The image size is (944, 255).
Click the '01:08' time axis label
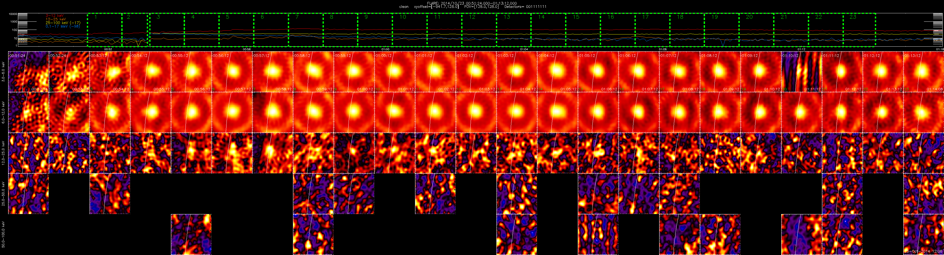point(662,49)
